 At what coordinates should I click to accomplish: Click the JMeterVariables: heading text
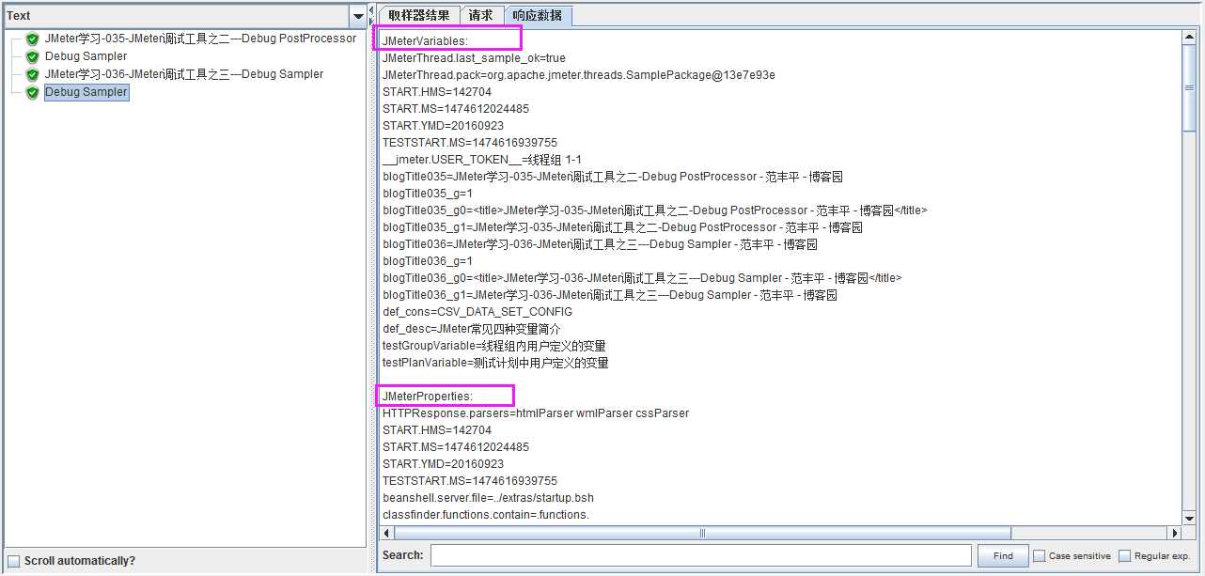tap(425, 41)
